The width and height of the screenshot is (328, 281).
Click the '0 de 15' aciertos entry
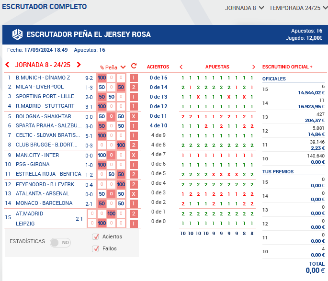point(158,78)
